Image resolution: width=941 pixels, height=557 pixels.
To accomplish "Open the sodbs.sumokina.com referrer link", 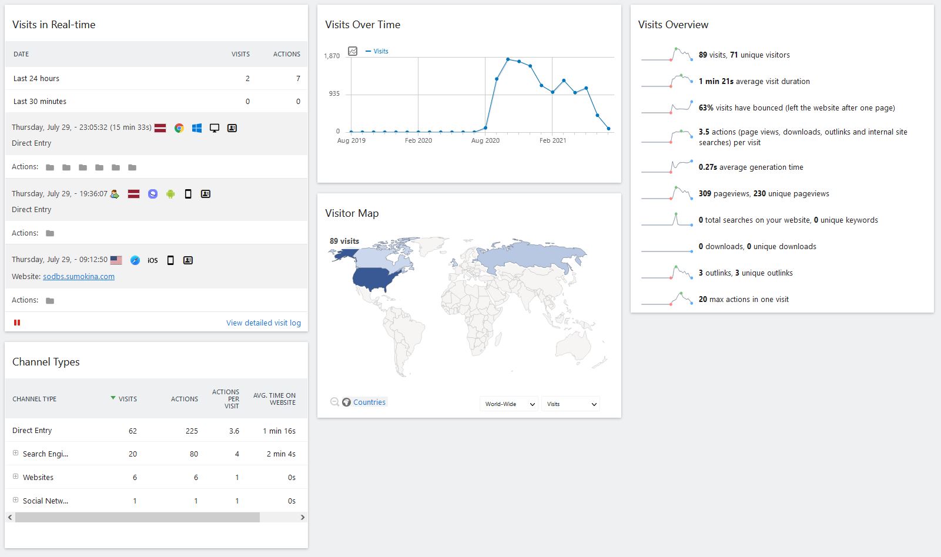I will [x=79, y=277].
